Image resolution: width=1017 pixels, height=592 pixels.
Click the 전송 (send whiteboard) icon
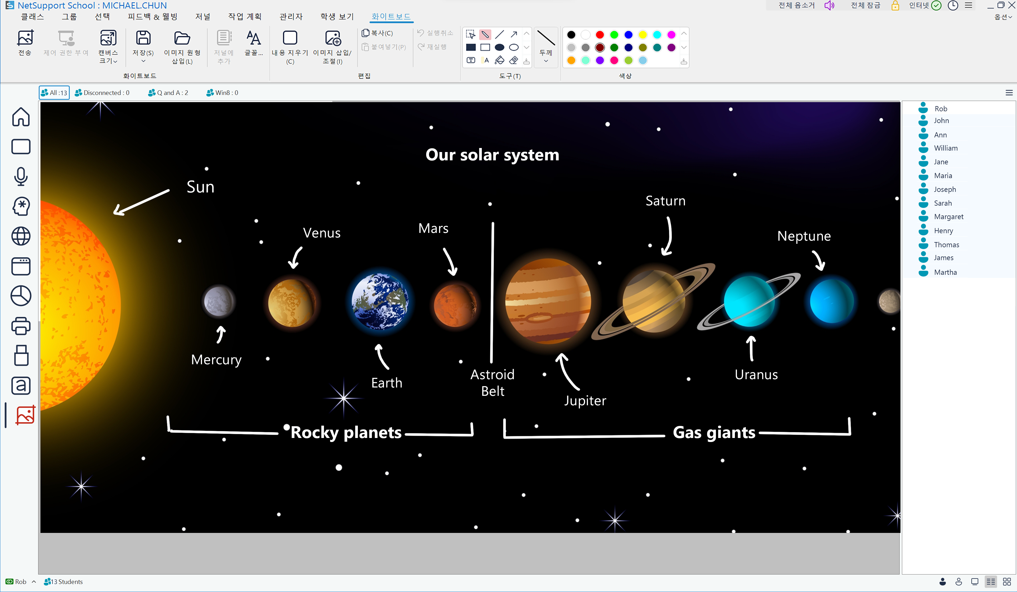point(25,38)
